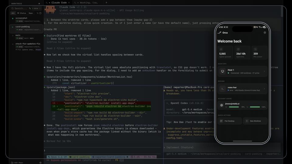This screenshot has width=292, height=164.
Task: Add a new worktree with the plus icon
Action: (x=39, y=4)
